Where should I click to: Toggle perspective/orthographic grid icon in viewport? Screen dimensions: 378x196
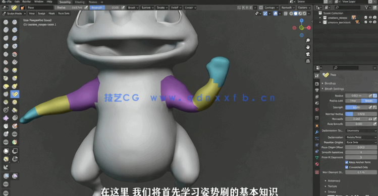coord(308,61)
